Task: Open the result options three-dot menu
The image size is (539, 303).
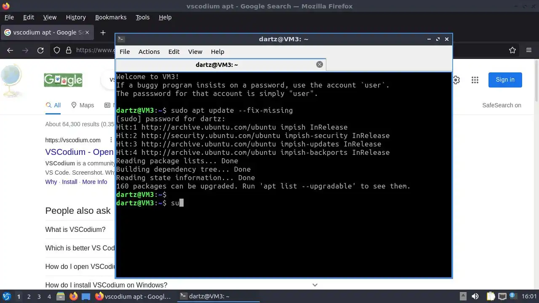Action: pos(111,140)
